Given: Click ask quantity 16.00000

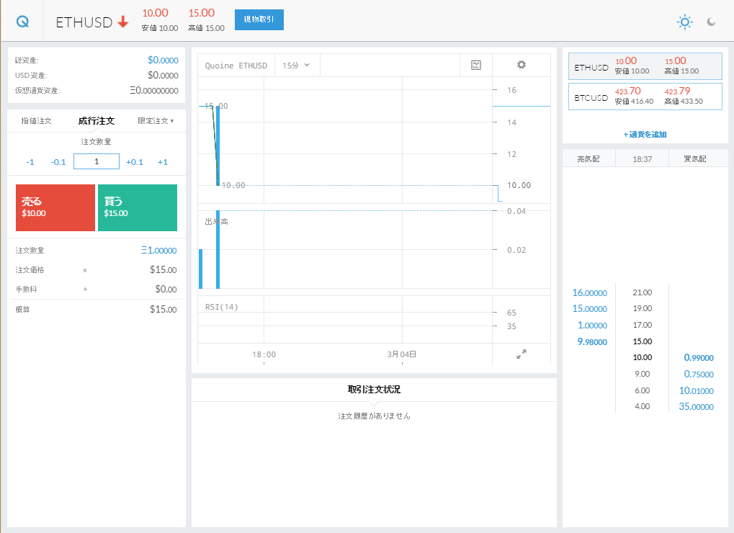Looking at the screenshot, I should click(x=589, y=292).
